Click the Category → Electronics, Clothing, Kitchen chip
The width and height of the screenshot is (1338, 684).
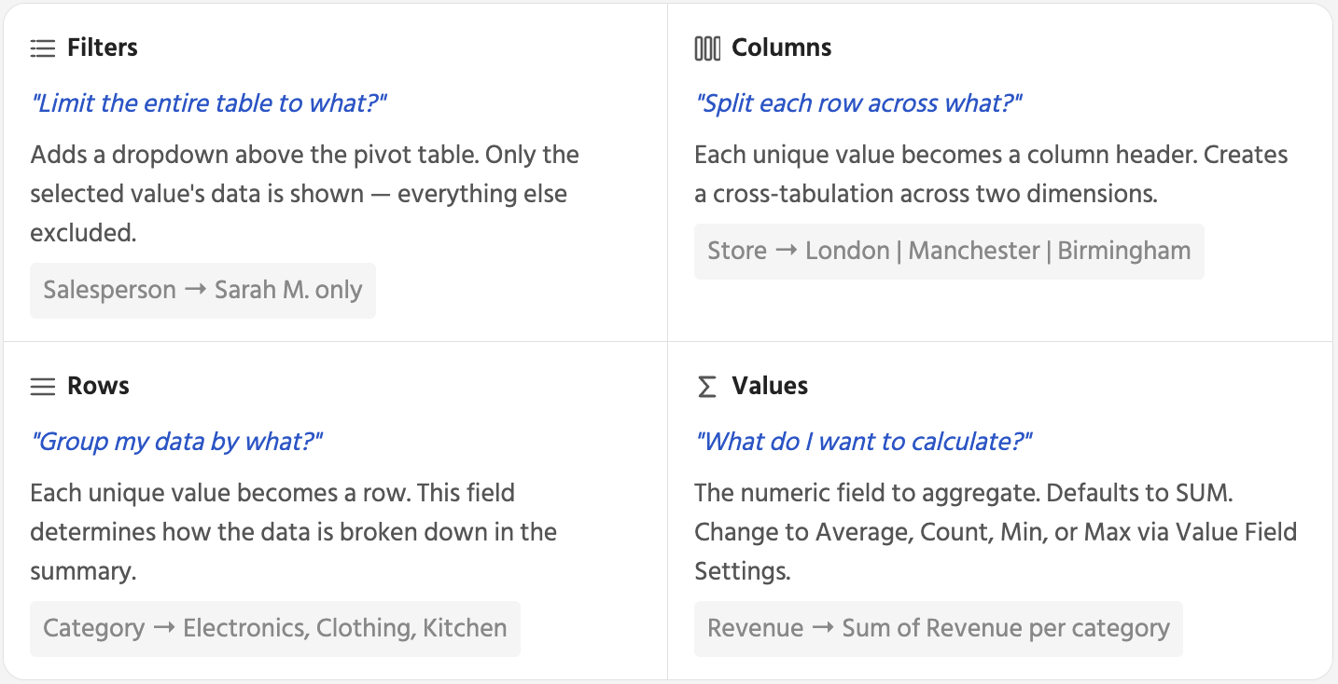point(275,628)
